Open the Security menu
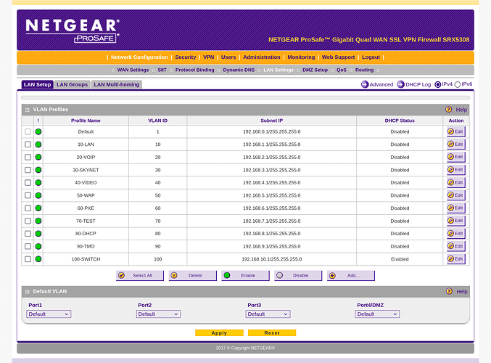 point(186,57)
